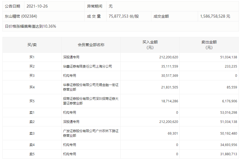
Task: Select the 会员营业部名称 column header
Action: click(x=91, y=45)
